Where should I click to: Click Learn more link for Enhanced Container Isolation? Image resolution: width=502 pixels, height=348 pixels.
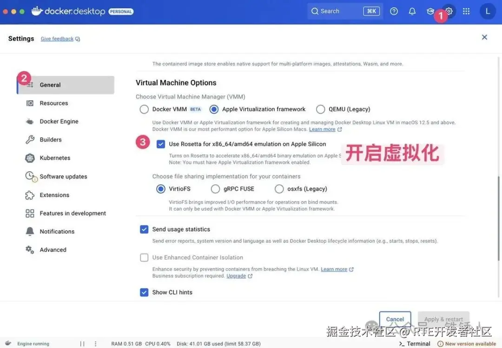334,269
